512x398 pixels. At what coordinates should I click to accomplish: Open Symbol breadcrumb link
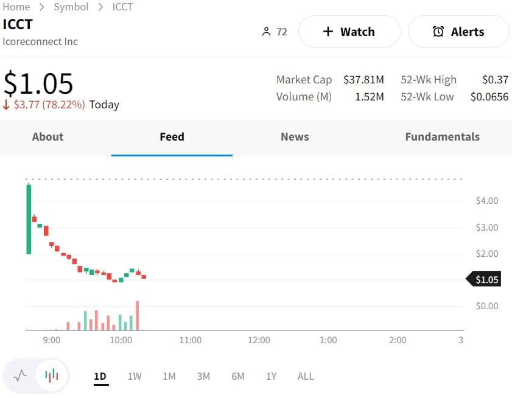click(71, 7)
